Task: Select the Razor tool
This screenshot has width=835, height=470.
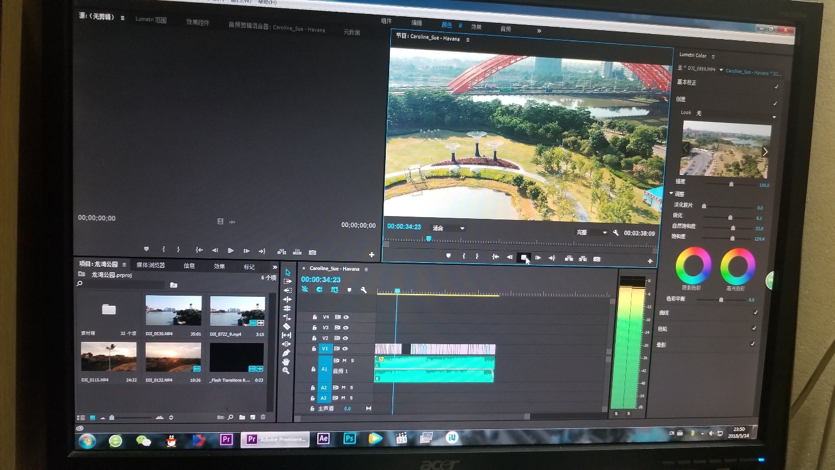Action: click(287, 326)
